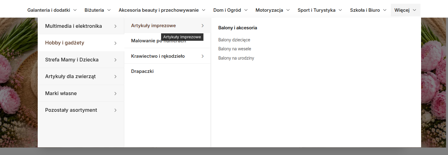448x155 pixels.
Task: Select Marki własne category
Action: pos(81,93)
